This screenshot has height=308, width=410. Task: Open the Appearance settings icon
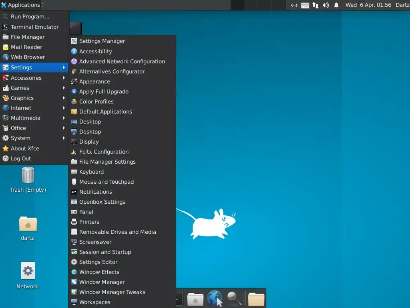(74, 81)
